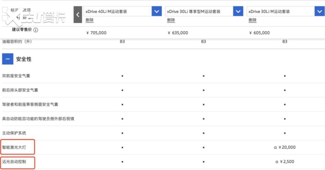This screenshot has height=170, width=325.
Task: Click the 前后排头部安全气囊 row label
Action: pyautogui.click(x=20, y=90)
